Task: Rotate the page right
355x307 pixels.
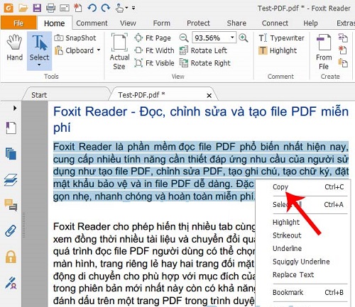Action: coord(205,63)
